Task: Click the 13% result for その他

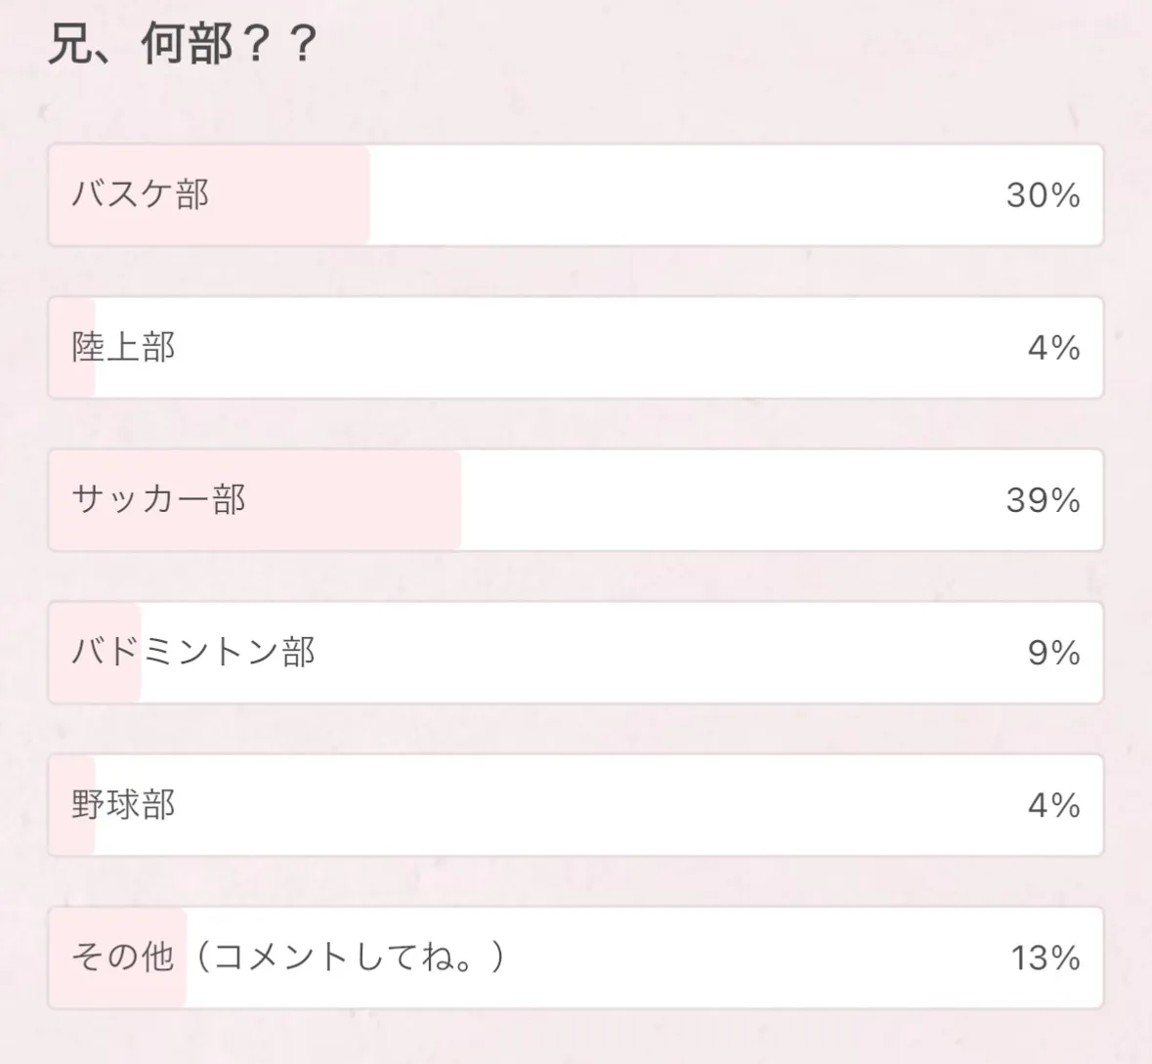Action: click(x=1045, y=958)
